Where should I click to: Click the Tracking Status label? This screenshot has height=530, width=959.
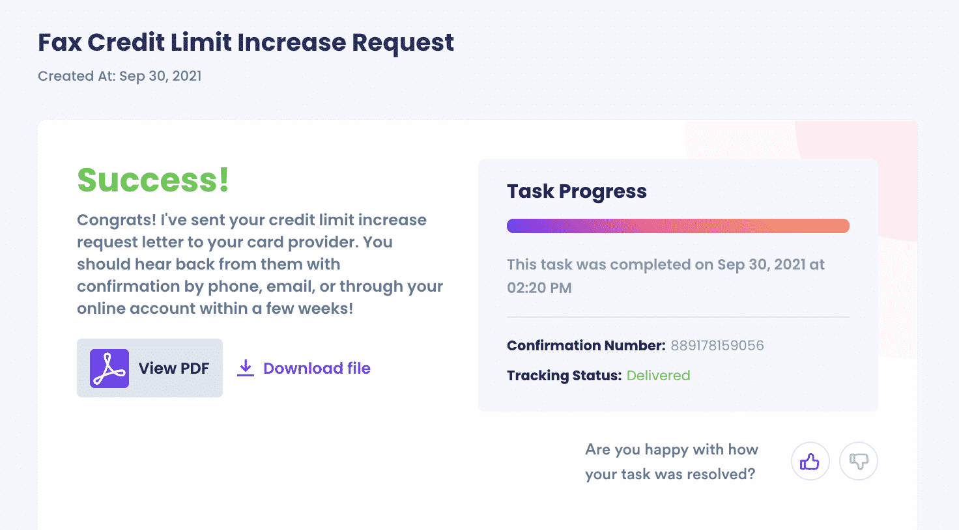[x=564, y=376]
